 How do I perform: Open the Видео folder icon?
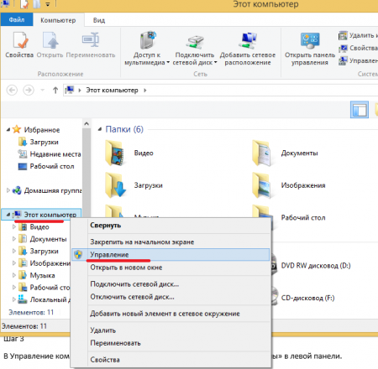click(x=114, y=153)
